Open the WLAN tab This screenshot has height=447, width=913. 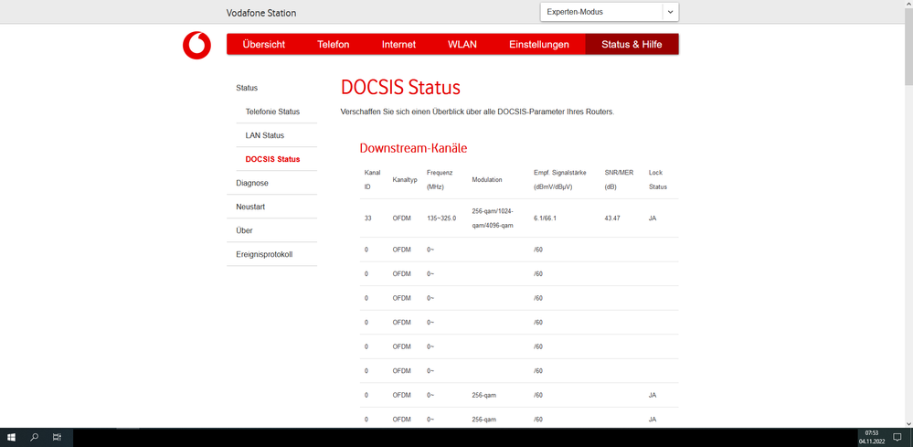point(462,44)
